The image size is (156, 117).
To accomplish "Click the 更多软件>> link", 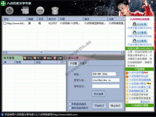I will pyautogui.click(x=147, y=102).
